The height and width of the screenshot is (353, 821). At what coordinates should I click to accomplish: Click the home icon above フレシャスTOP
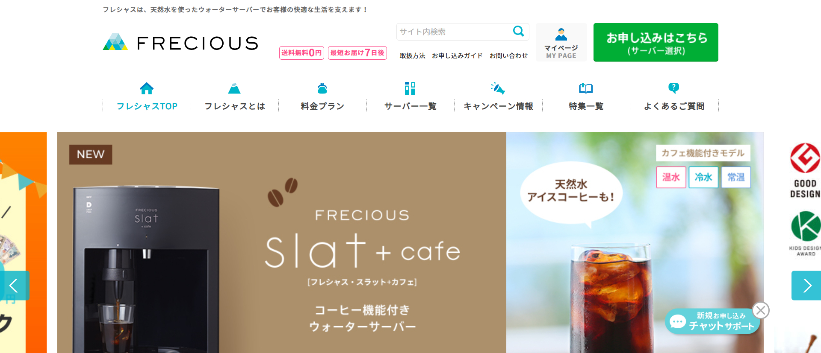[x=147, y=88]
